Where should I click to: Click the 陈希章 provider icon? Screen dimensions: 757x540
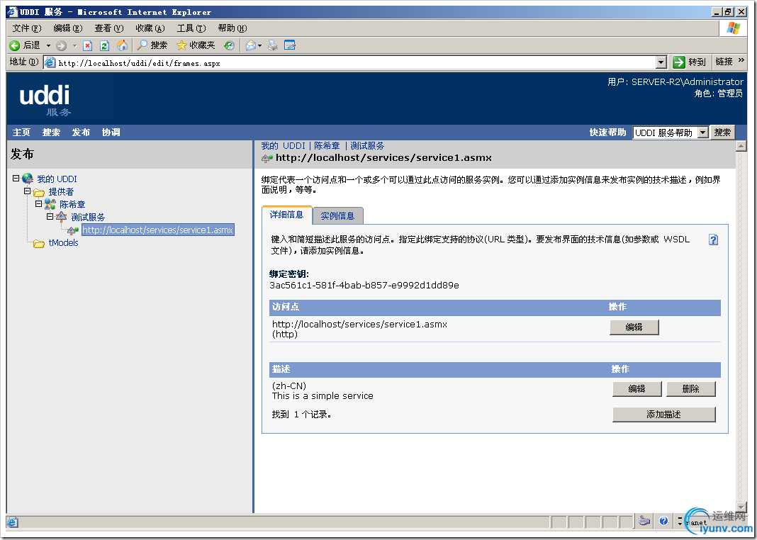tap(50, 205)
